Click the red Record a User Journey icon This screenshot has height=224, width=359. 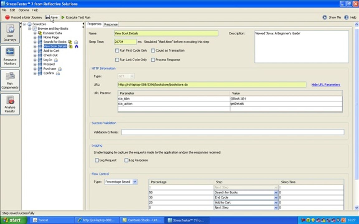(7, 17)
